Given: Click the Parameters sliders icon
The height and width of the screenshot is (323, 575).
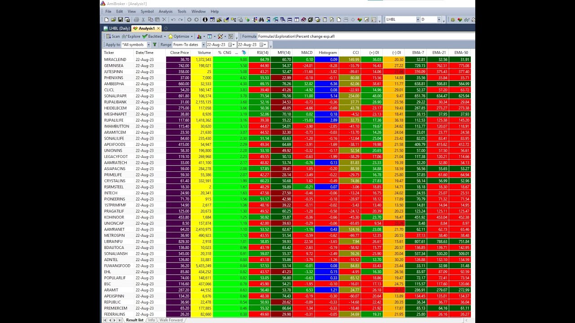Looking at the screenshot, I should pos(230,36).
